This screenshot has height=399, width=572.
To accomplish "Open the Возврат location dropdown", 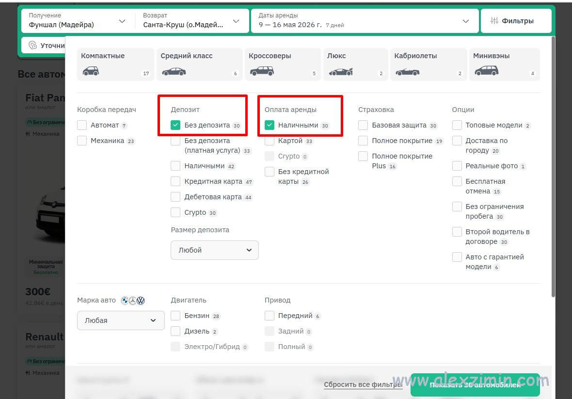I will pos(191,21).
